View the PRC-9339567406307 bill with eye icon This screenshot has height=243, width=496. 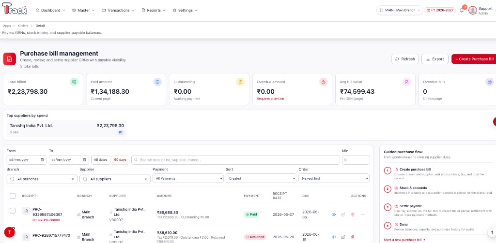click(333, 214)
